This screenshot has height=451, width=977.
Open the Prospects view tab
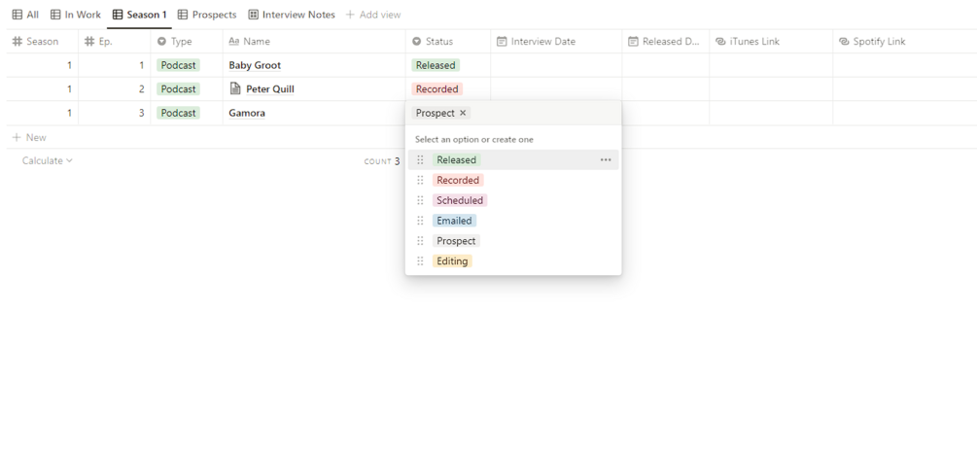point(207,15)
